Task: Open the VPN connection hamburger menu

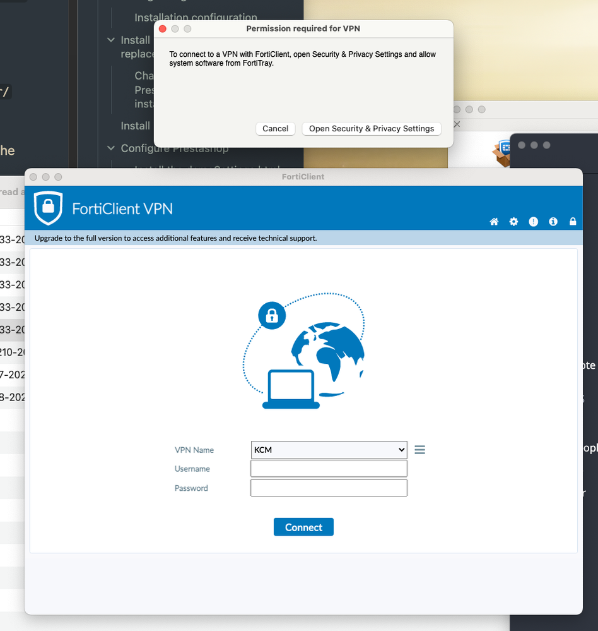Action: click(x=419, y=450)
